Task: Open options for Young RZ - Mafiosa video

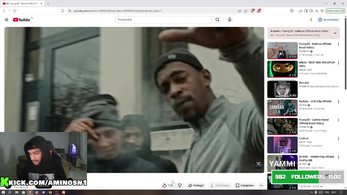Action: click(x=338, y=44)
